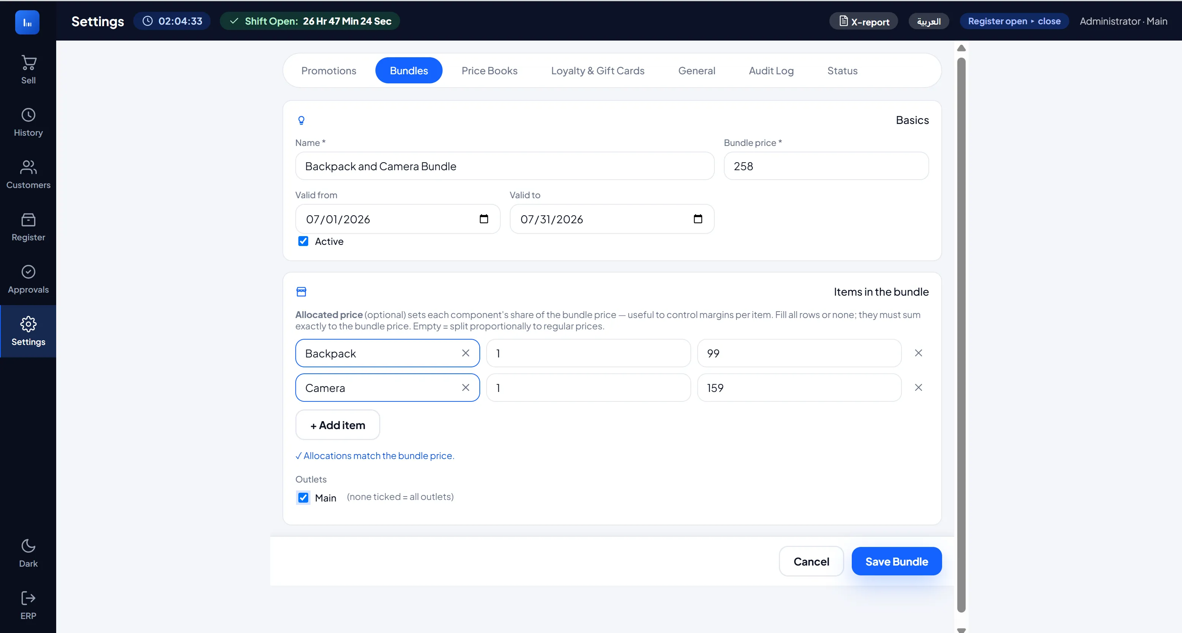Open the Backpack item selector

[388, 353]
